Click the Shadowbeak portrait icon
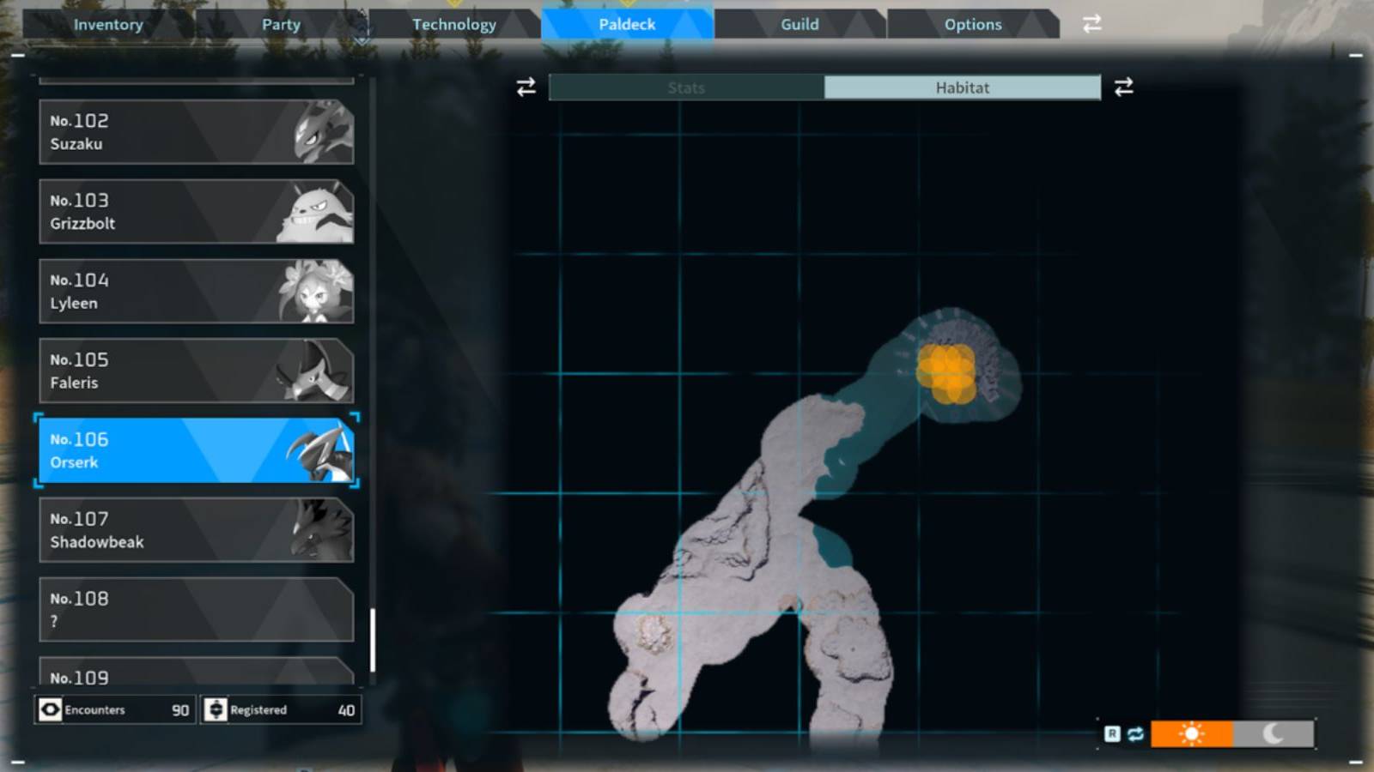This screenshot has height=772, width=1374. (325, 529)
